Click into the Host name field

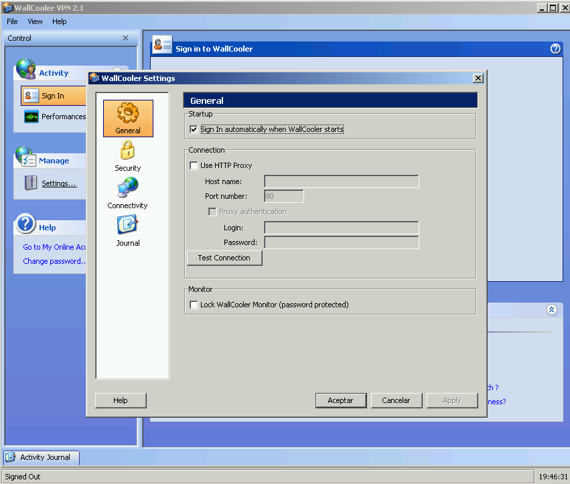[342, 181]
